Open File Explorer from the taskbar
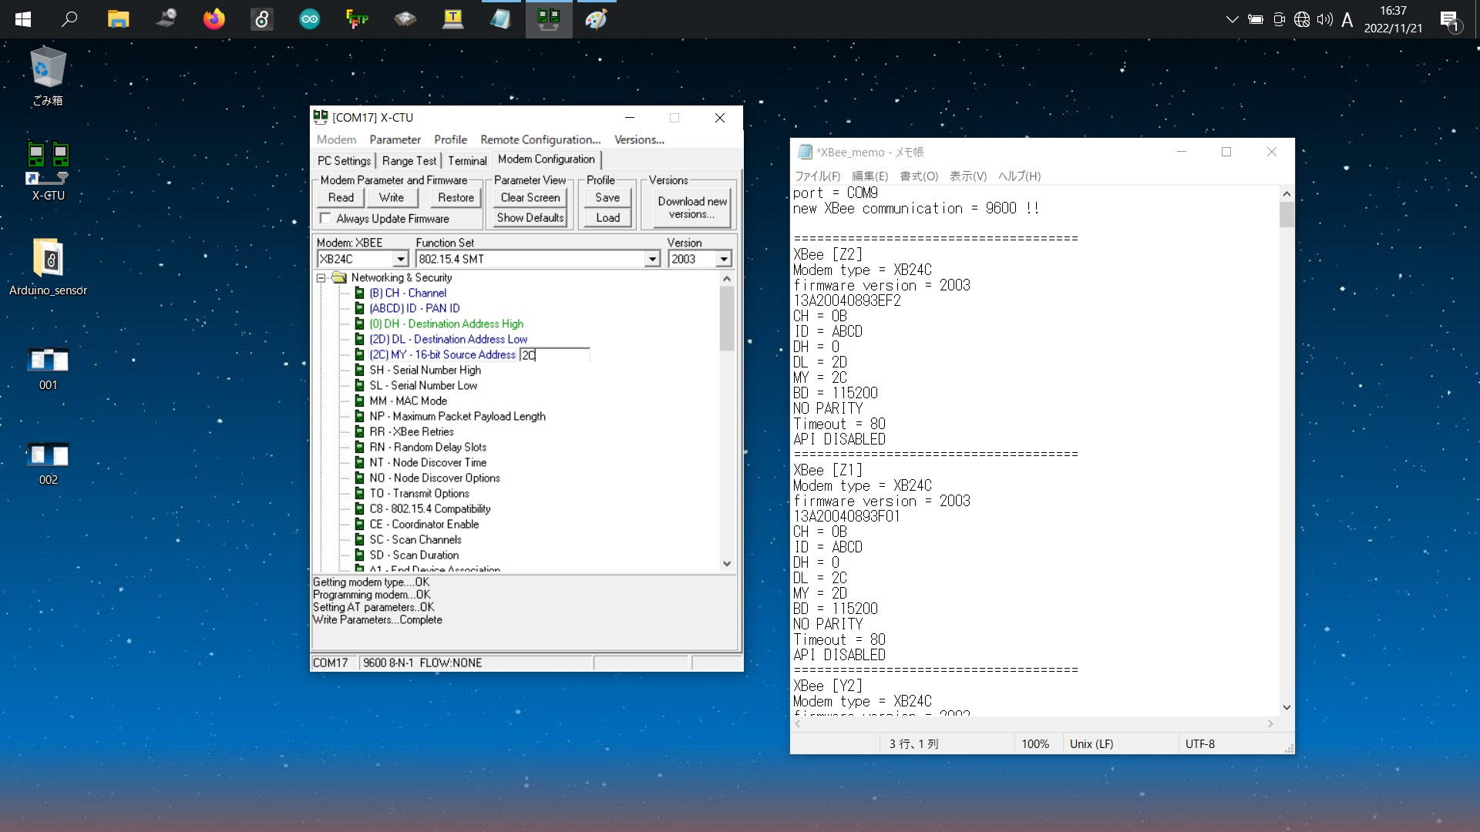 pos(118,18)
